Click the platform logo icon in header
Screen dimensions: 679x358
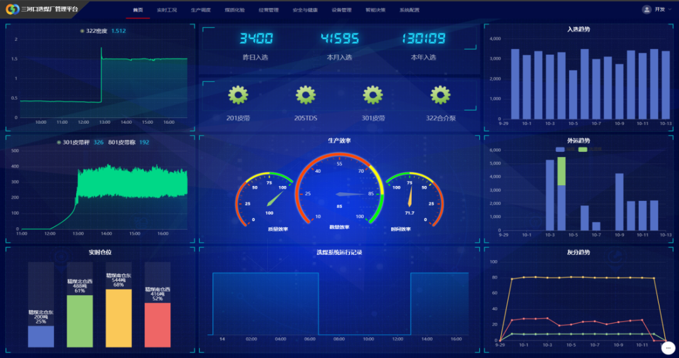[x=11, y=9]
